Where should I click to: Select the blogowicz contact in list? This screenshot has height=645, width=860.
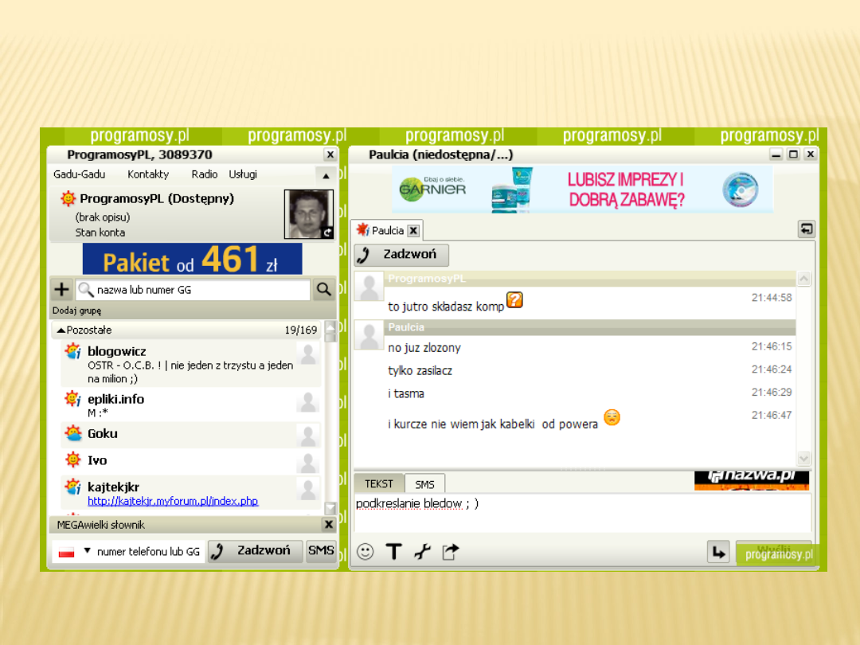(117, 351)
